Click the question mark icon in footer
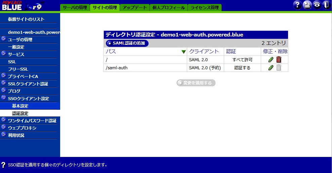The image size is (332, 173). [x=3, y=165]
